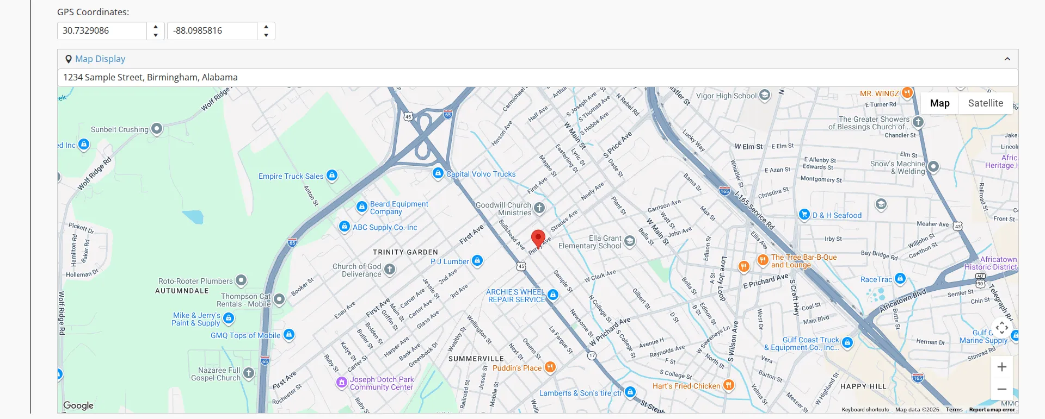Image resolution: width=1045 pixels, height=419 pixels.
Task: Toggle fullscreen map view
Action: 1001,328
